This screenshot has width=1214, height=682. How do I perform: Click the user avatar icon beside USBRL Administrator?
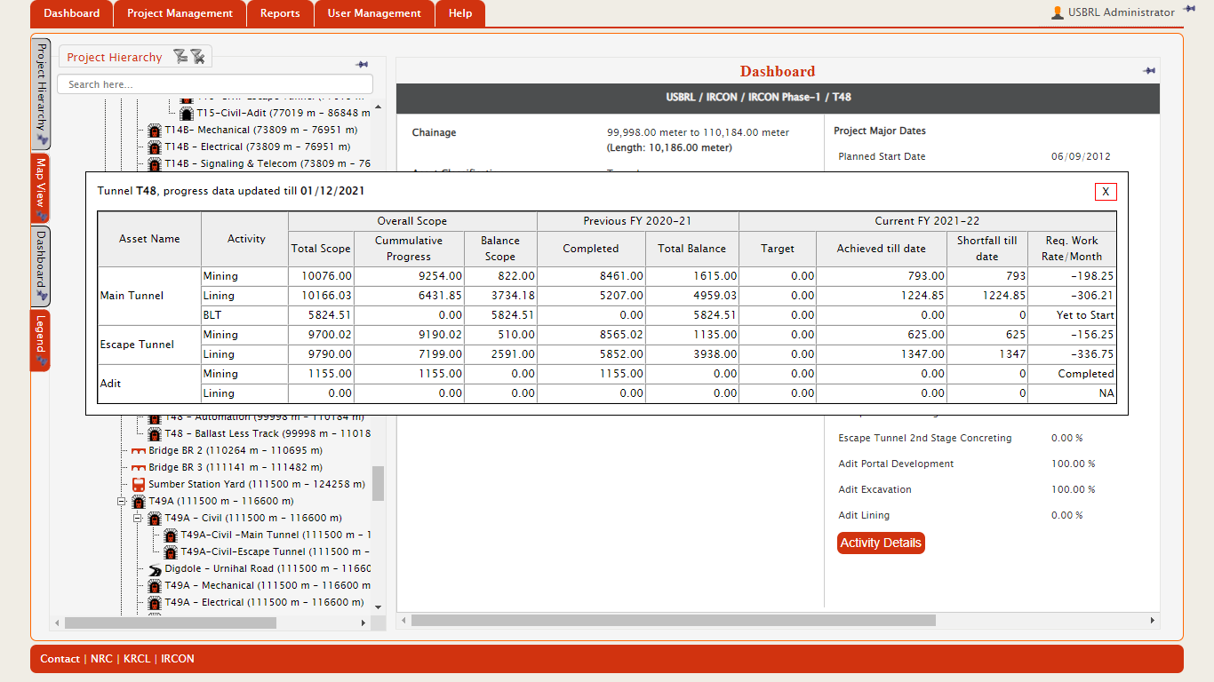[x=1057, y=12]
